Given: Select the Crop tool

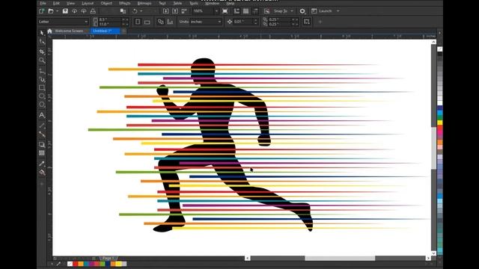Looking at the screenshot, I should click(x=42, y=52).
